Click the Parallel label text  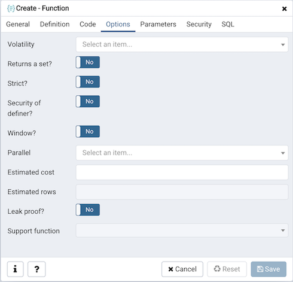[19, 153]
